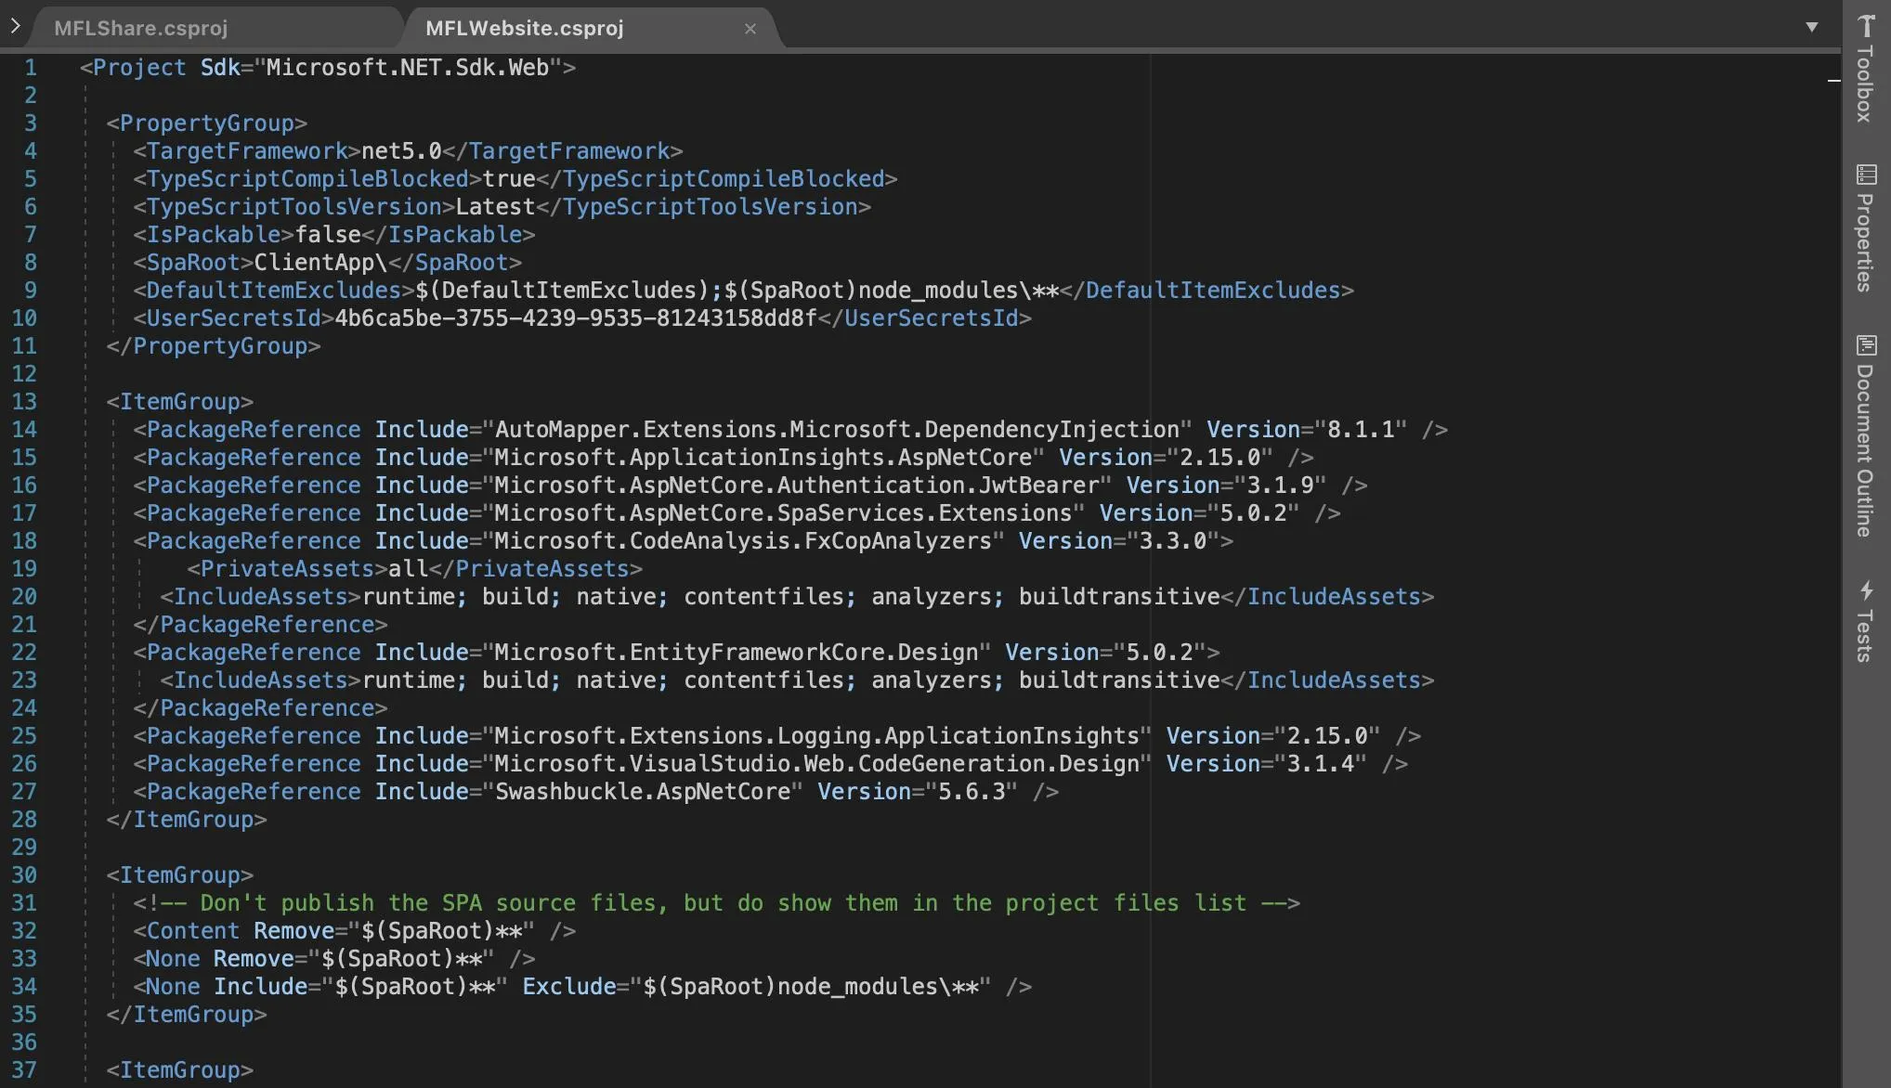Click the net5.0 TargetFramework value
The image size is (1891, 1088).
click(x=401, y=151)
